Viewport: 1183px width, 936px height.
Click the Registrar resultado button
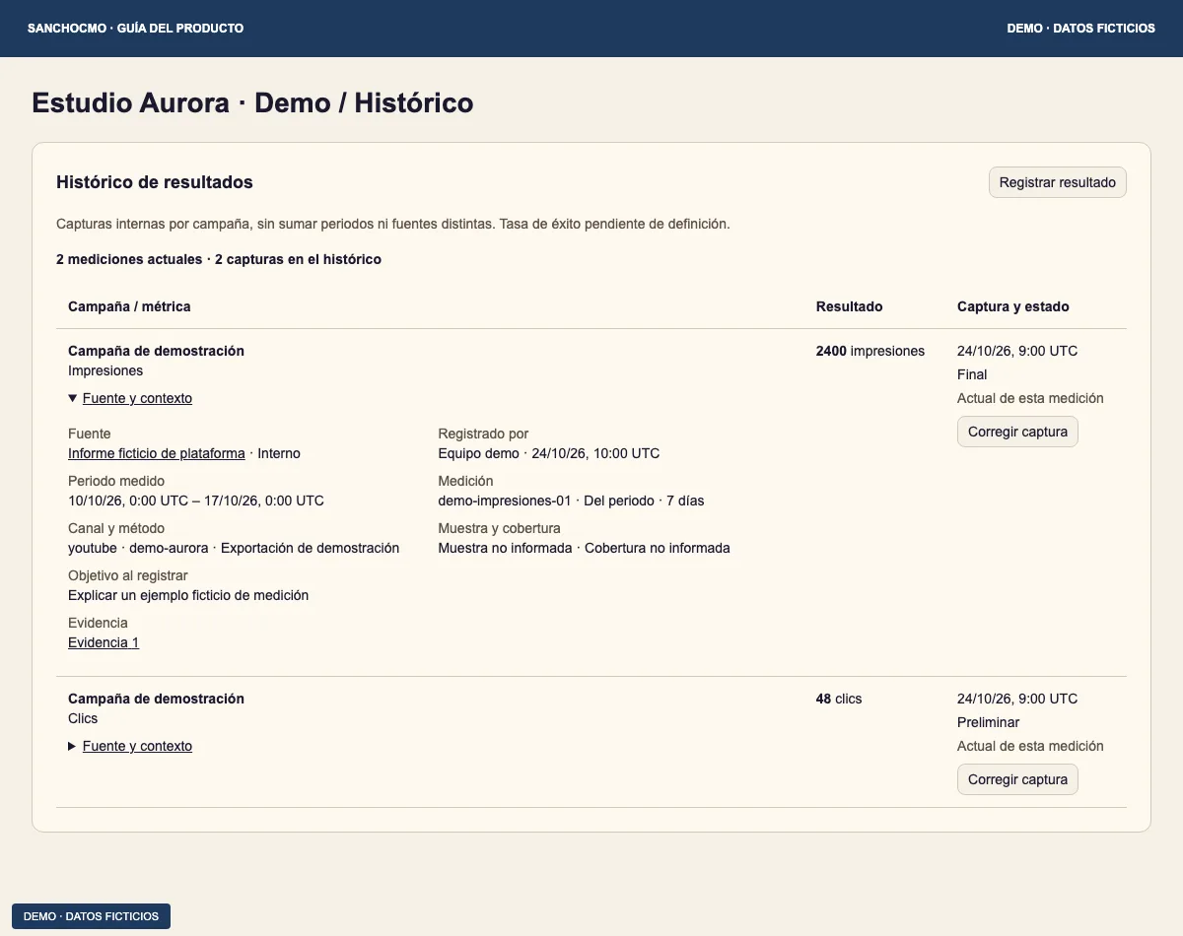click(x=1057, y=182)
